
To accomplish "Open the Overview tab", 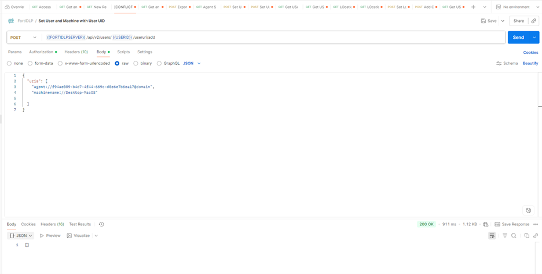I will click(14, 7).
